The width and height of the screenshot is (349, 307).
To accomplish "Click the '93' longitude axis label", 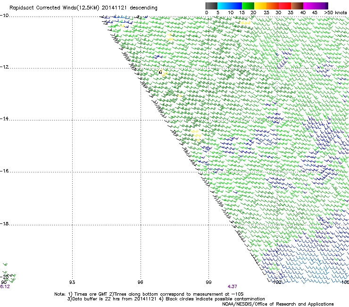I will pos(72,282).
